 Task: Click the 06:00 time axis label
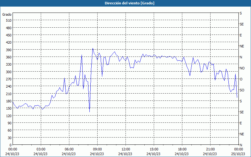click(69, 149)
